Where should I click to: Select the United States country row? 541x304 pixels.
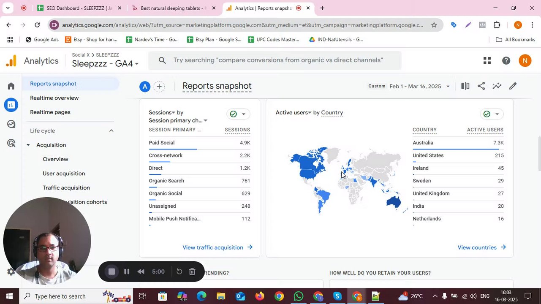[458, 156]
